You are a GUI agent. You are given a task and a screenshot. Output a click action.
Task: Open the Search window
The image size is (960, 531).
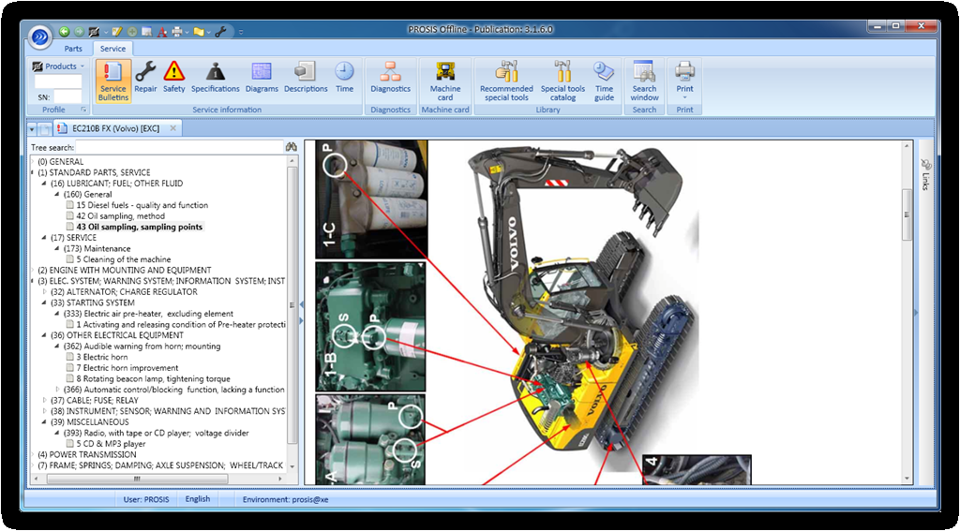[644, 81]
